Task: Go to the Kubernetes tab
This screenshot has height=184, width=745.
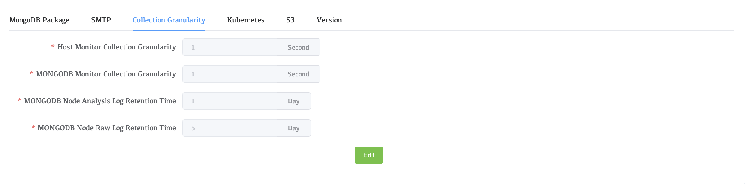Action: coord(246,20)
